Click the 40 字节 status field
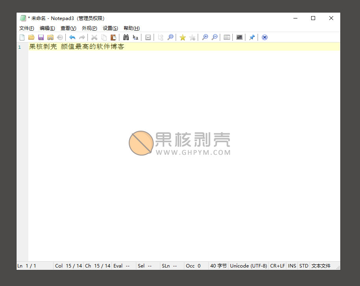The width and height of the screenshot is (360, 286). pyautogui.click(x=218, y=266)
